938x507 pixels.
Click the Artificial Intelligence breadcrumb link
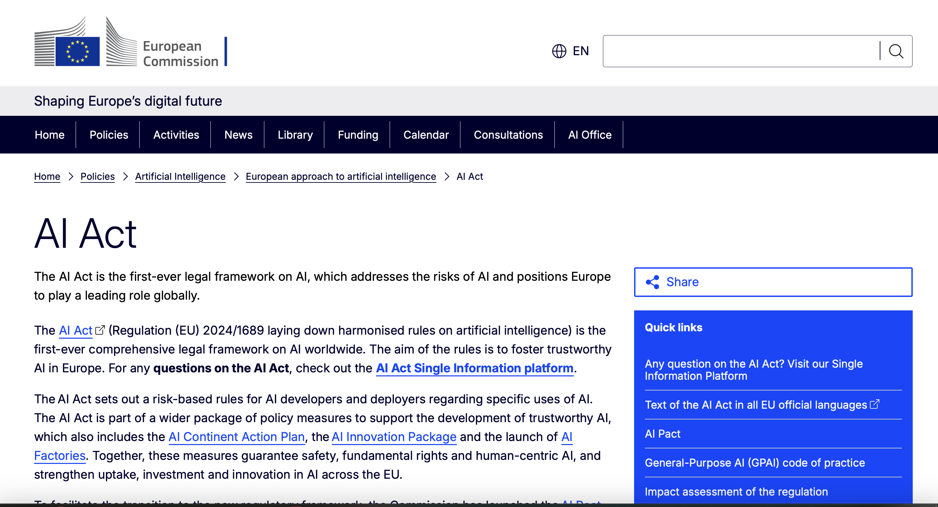180,176
